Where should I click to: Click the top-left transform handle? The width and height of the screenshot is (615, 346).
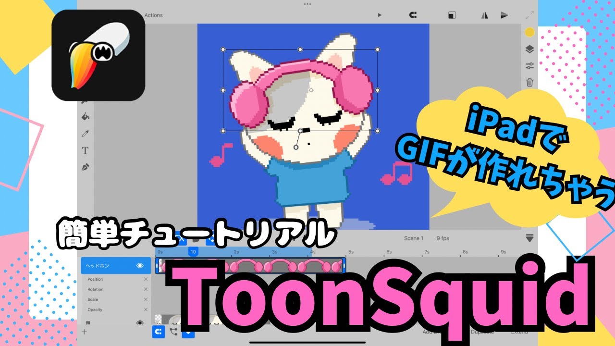223,49
